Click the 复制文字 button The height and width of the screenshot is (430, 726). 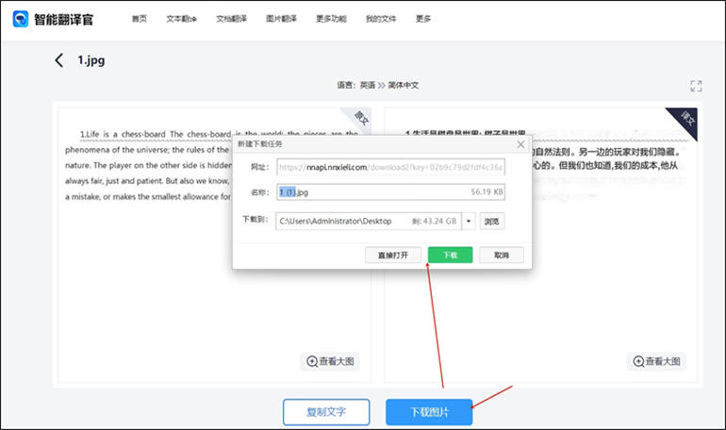tap(326, 412)
